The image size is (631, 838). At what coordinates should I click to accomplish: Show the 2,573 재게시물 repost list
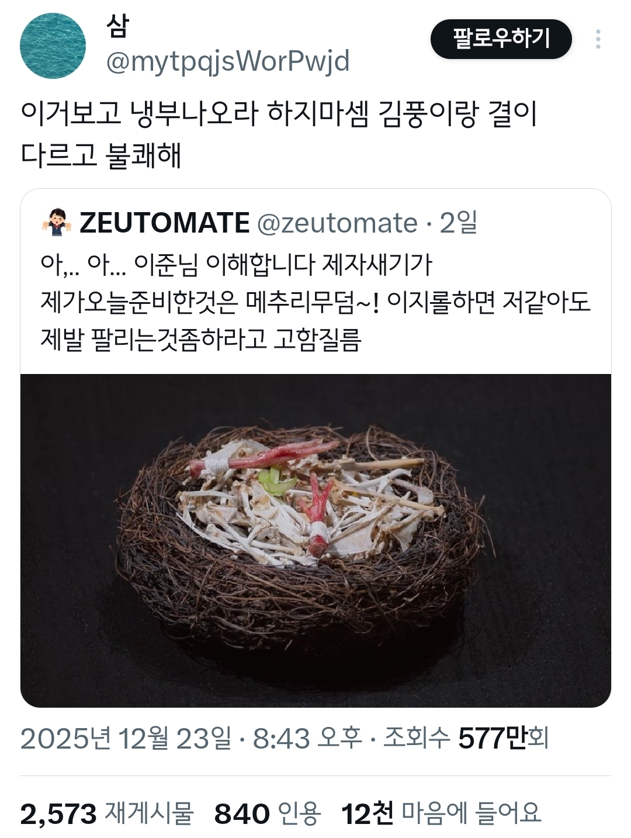tap(107, 813)
